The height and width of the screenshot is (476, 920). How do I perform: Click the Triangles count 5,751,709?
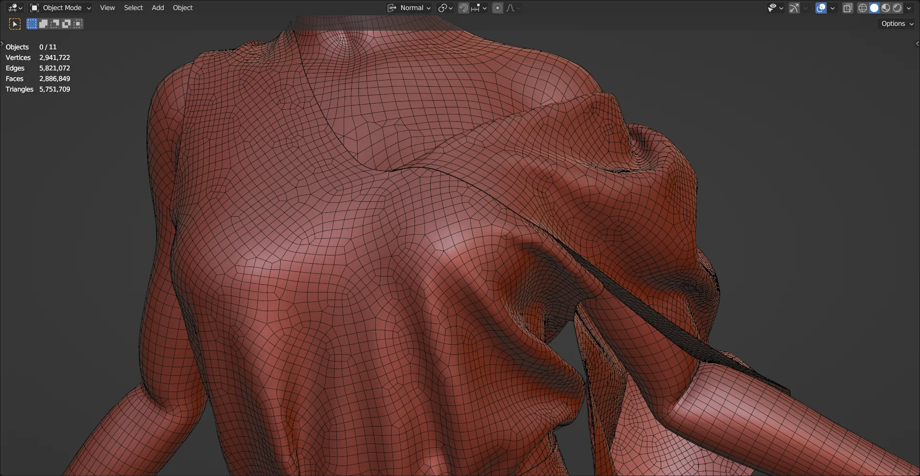tap(55, 89)
